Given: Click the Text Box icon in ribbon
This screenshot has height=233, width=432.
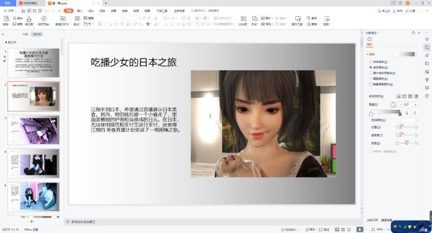Looking at the screenshot, I should [x=243, y=19].
